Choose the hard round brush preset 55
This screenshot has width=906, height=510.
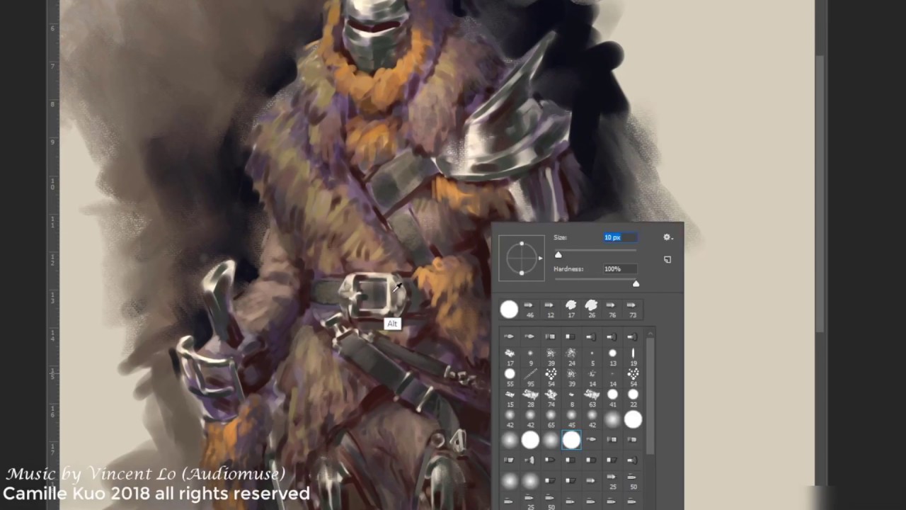tap(510, 376)
